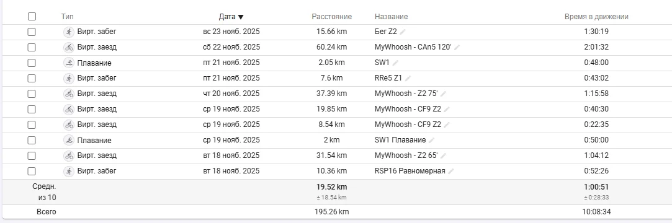672x223 pixels.
Task: Click the bike icon in the 37.39 km row
Action: pyautogui.click(x=69, y=94)
